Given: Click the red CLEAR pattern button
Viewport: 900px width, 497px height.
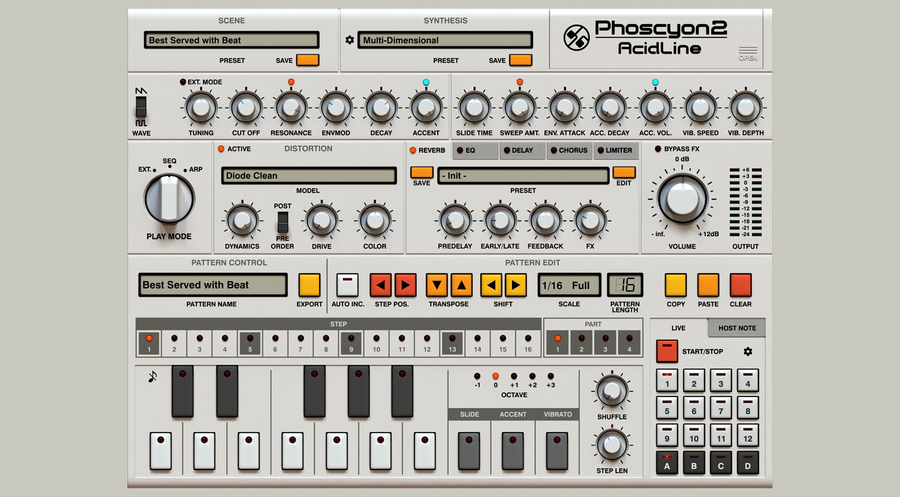Looking at the screenshot, I should [x=740, y=285].
